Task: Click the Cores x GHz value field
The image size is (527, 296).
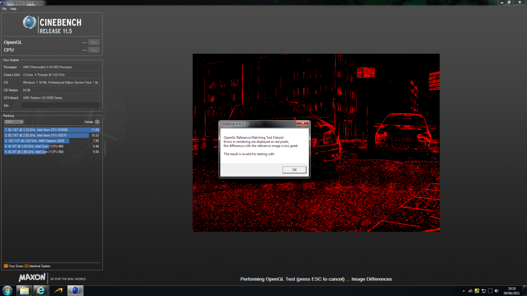Action: click(61, 75)
